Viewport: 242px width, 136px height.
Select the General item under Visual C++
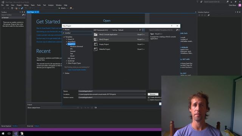coord(73,51)
